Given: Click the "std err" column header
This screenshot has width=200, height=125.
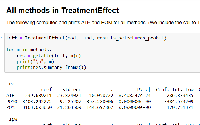Looking at the screenshot, I should 72,90.
